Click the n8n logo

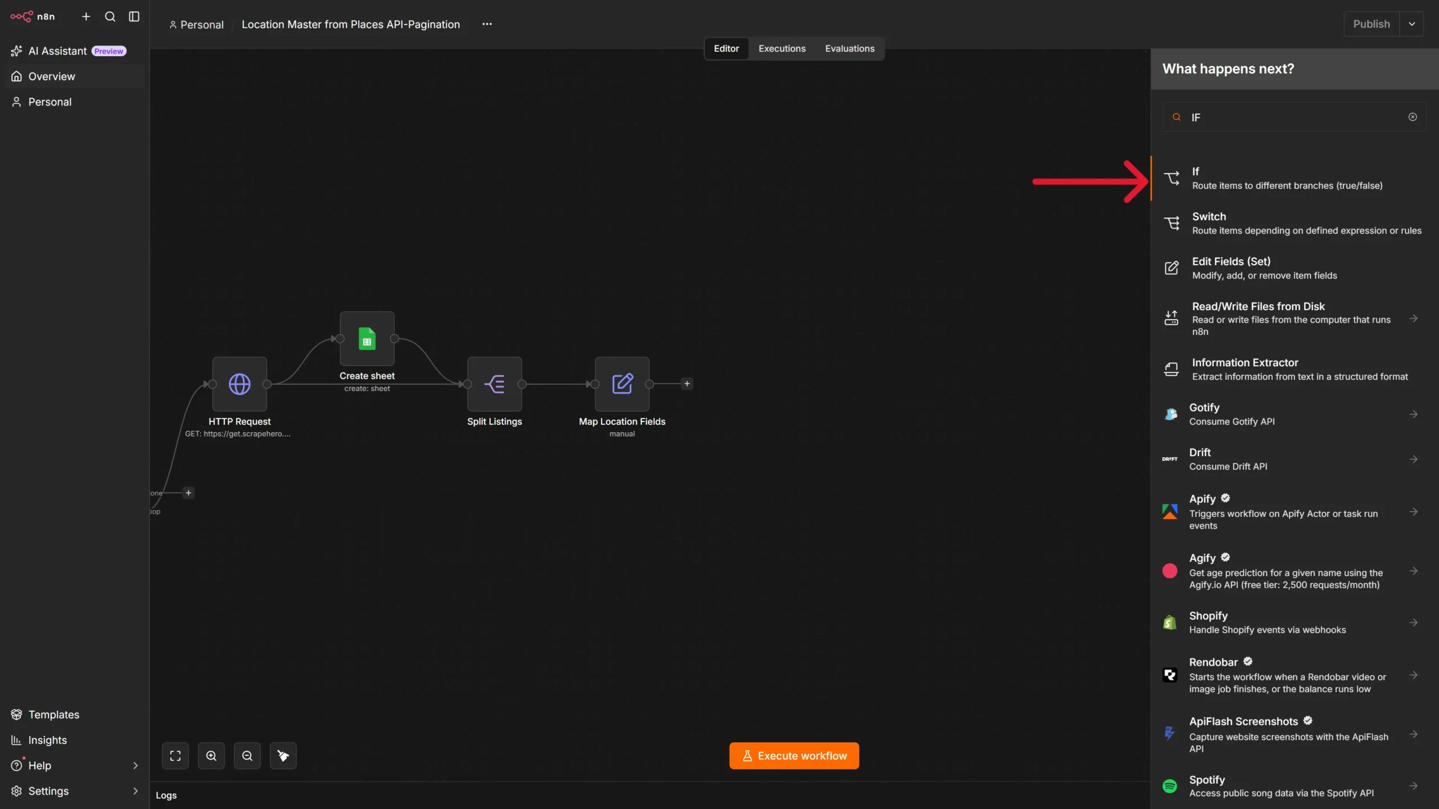[x=33, y=16]
